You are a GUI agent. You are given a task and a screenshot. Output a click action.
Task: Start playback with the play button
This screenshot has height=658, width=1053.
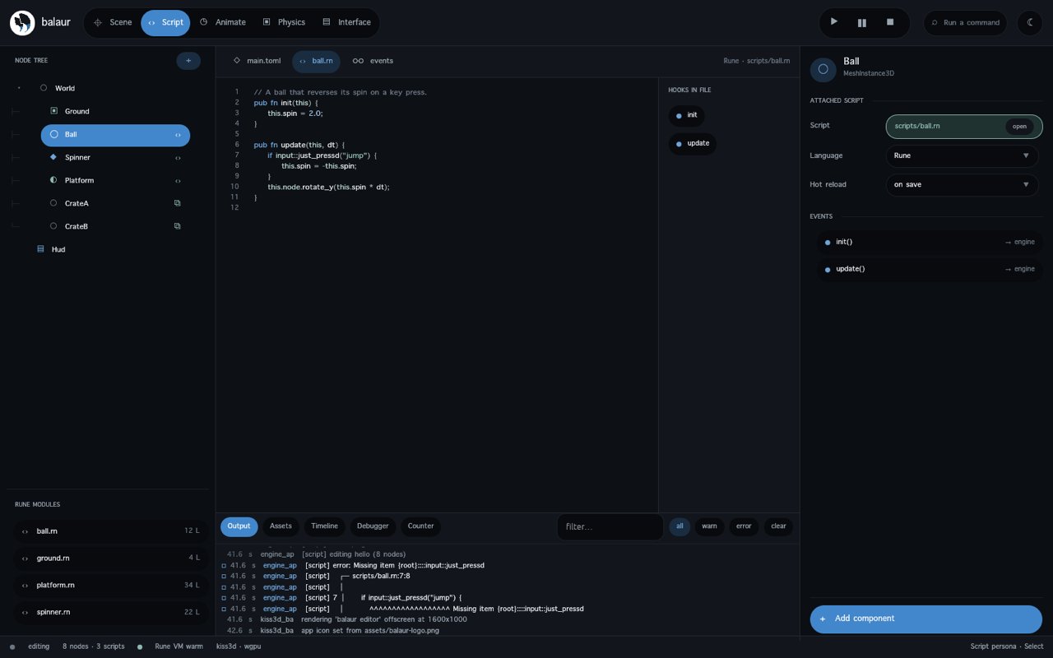point(834,22)
